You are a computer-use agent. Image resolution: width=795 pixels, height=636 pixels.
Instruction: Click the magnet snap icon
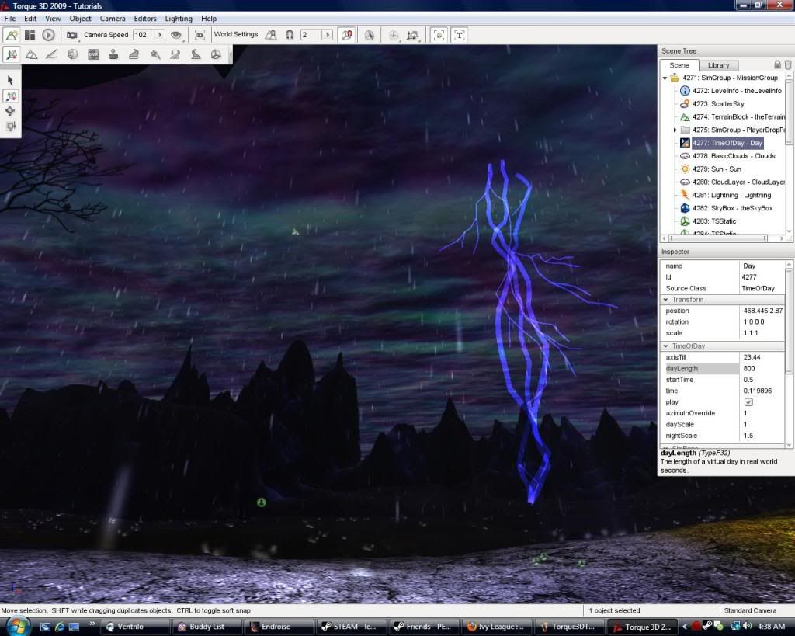click(290, 35)
